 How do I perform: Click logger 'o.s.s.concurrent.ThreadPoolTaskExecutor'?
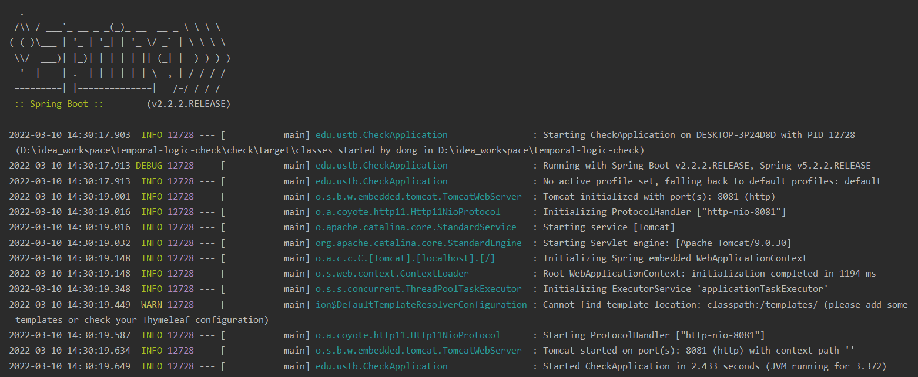click(x=418, y=289)
